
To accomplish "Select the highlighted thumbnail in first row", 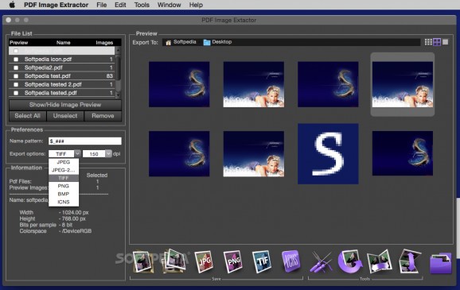I will (x=403, y=84).
